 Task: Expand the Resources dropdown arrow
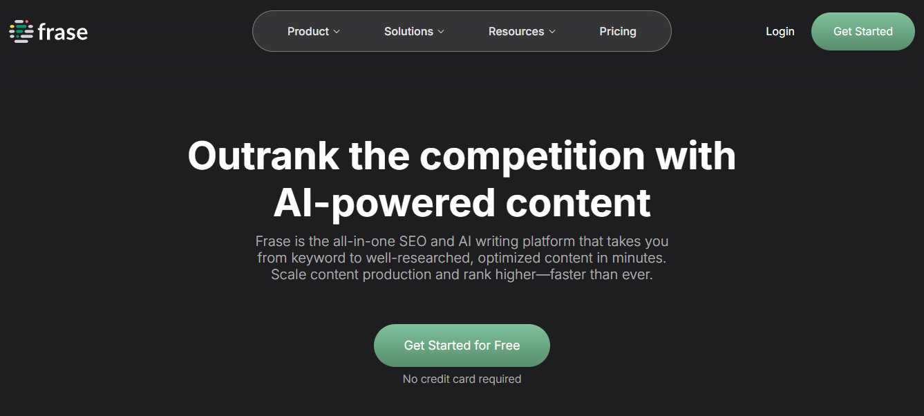click(552, 32)
